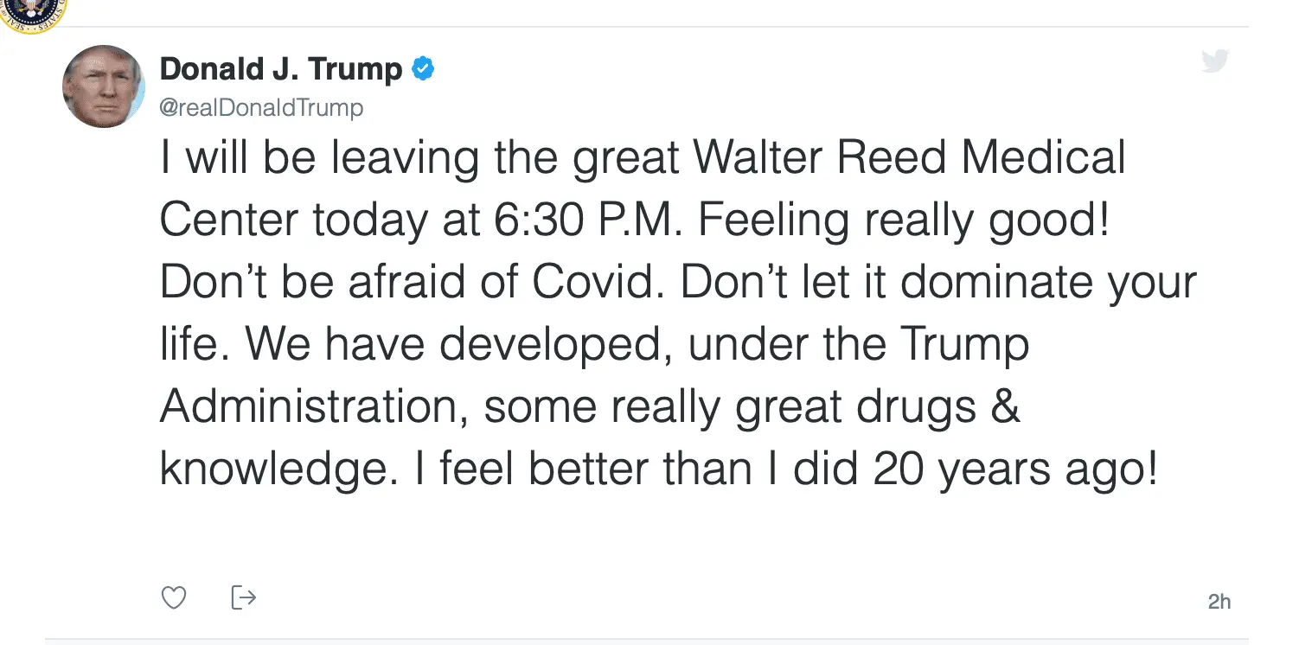The height and width of the screenshot is (645, 1299).
Task: Like the tweet with the heart icon
Action: (x=174, y=597)
